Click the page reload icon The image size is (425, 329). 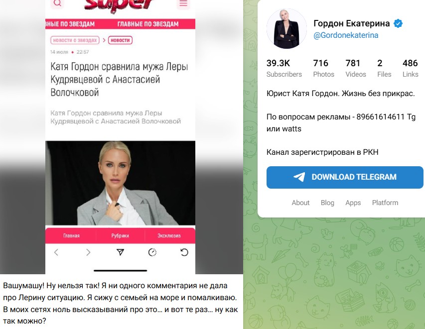(x=184, y=252)
